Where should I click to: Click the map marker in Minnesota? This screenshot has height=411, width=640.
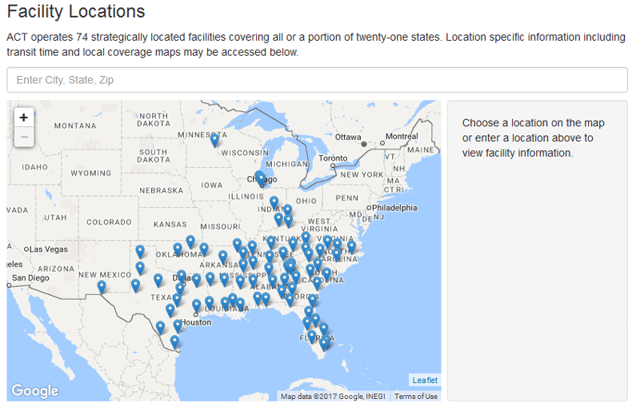click(214, 141)
